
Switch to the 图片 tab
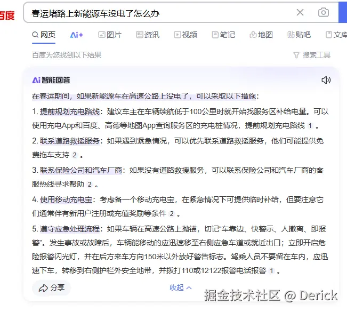click(109, 35)
